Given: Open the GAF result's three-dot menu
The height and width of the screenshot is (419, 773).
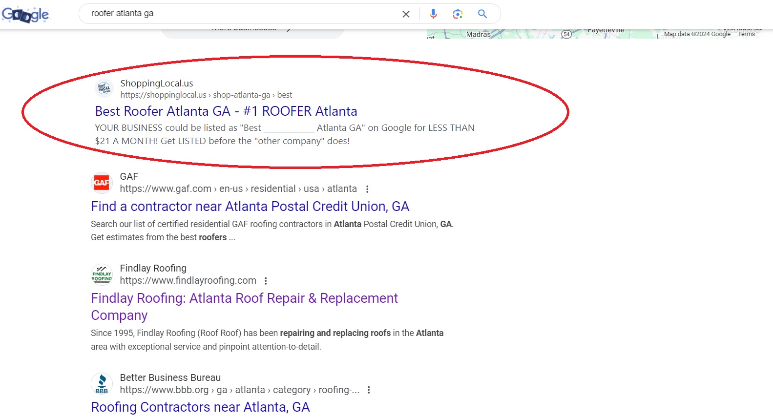Looking at the screenshot, I should point(367,189).
